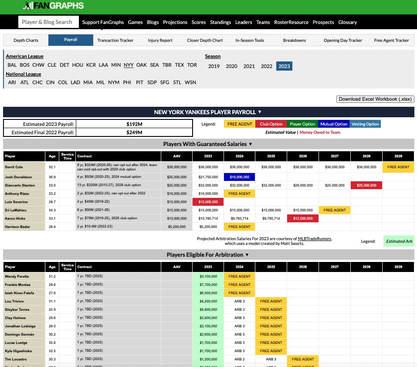Open Support FanGraphs menu item
This screenshot has width=417, height=367.
[103, 22]
